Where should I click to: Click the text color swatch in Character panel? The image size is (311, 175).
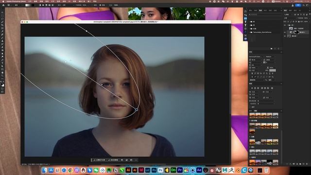point(273,70)
